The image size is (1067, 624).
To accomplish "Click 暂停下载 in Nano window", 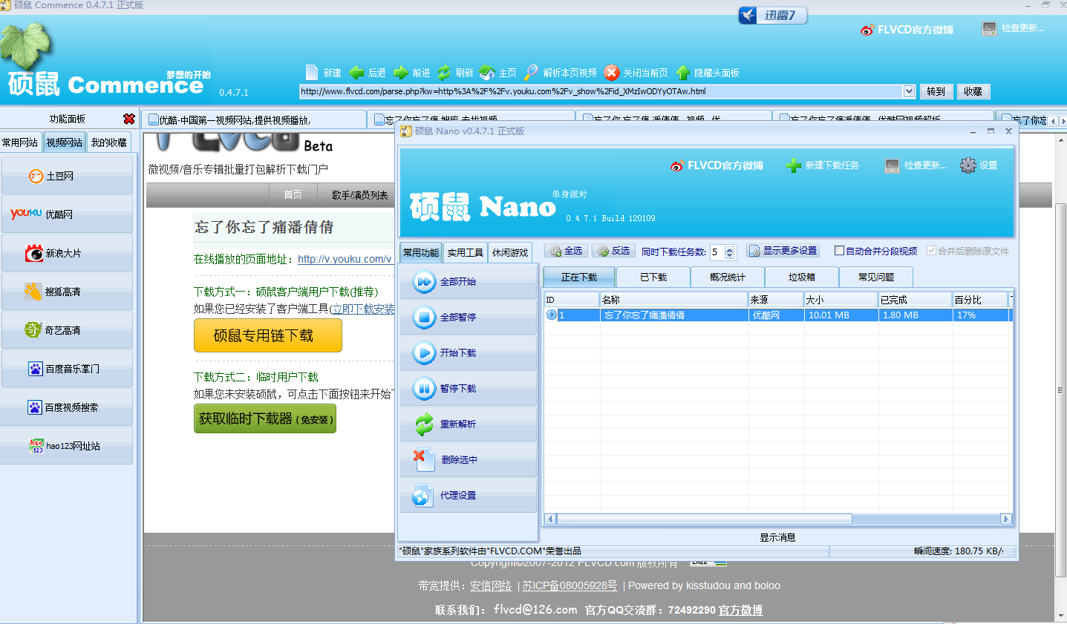I will [x=468, y=389].
